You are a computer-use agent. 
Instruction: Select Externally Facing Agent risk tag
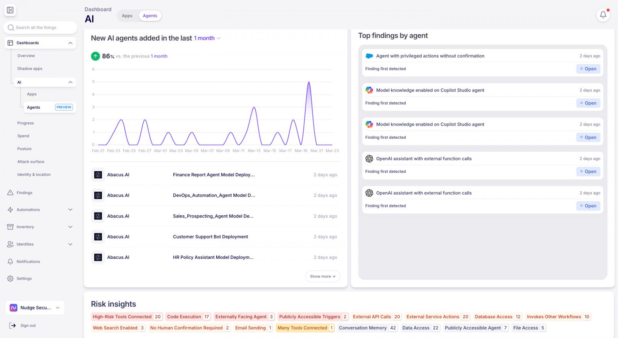(x=244, y=317)
